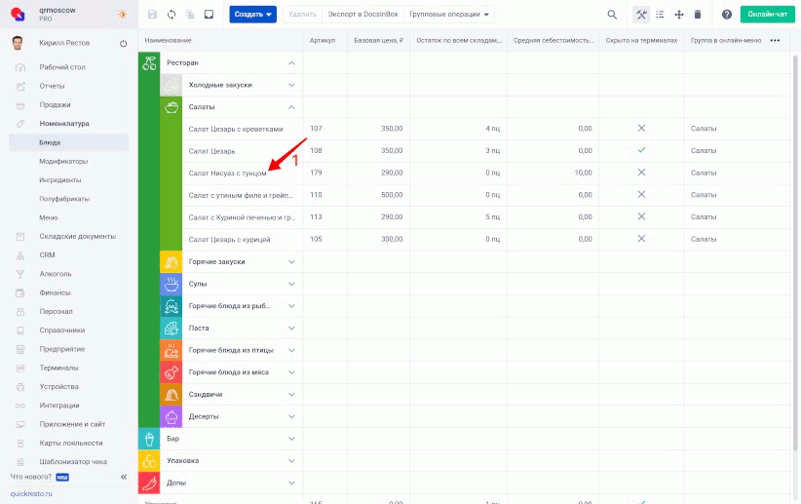Expand Горячие закуски chevron
This screenshot has height=504, width=801.
tap(291, 261)
